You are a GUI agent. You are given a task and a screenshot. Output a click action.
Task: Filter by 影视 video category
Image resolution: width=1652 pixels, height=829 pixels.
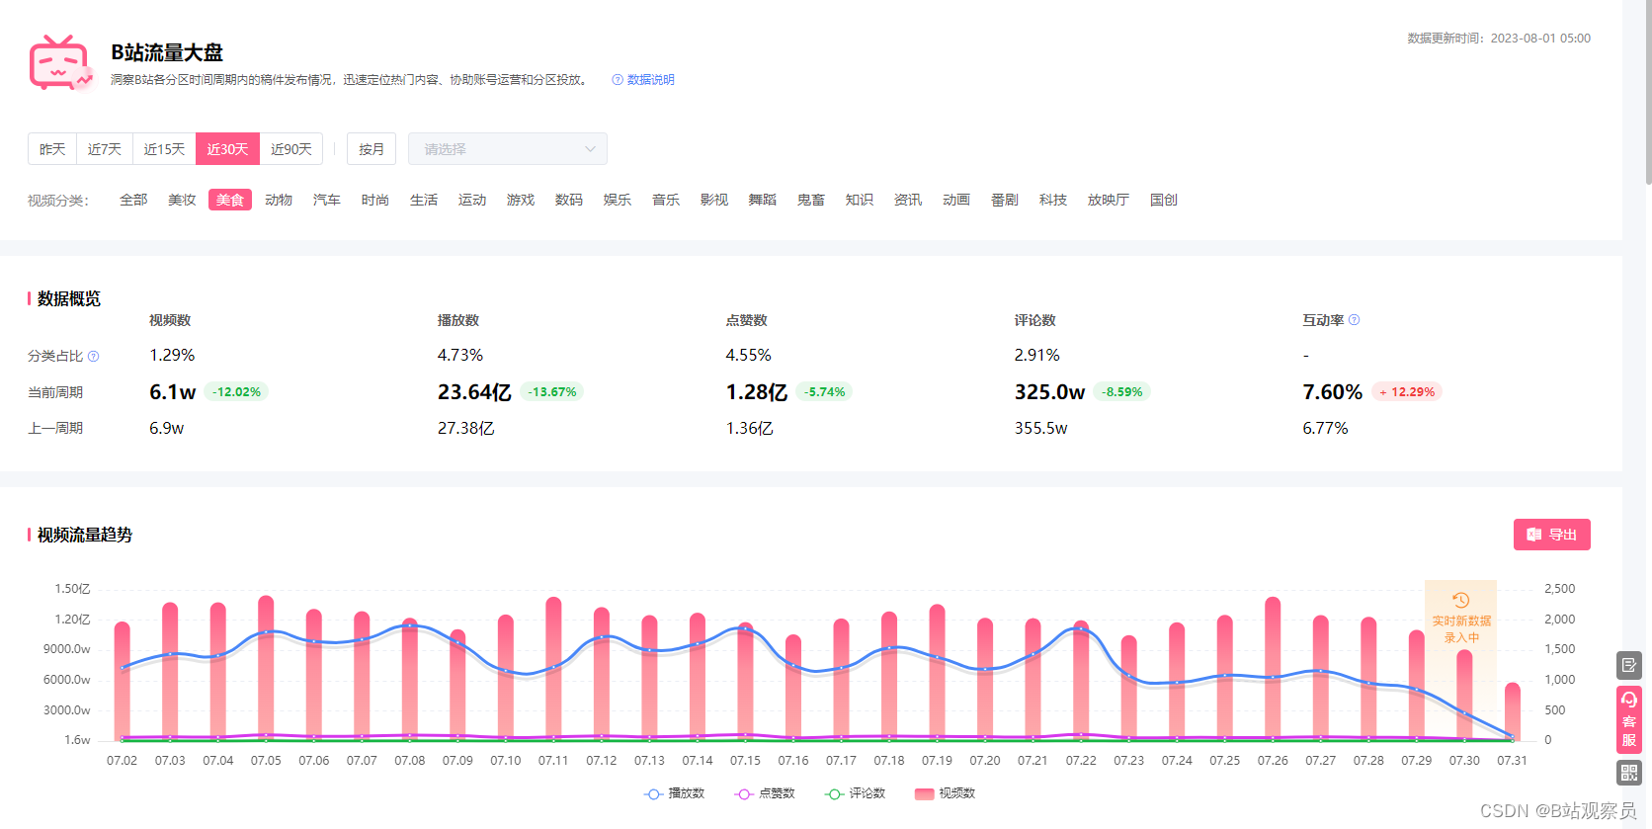(x=714, y=200)
